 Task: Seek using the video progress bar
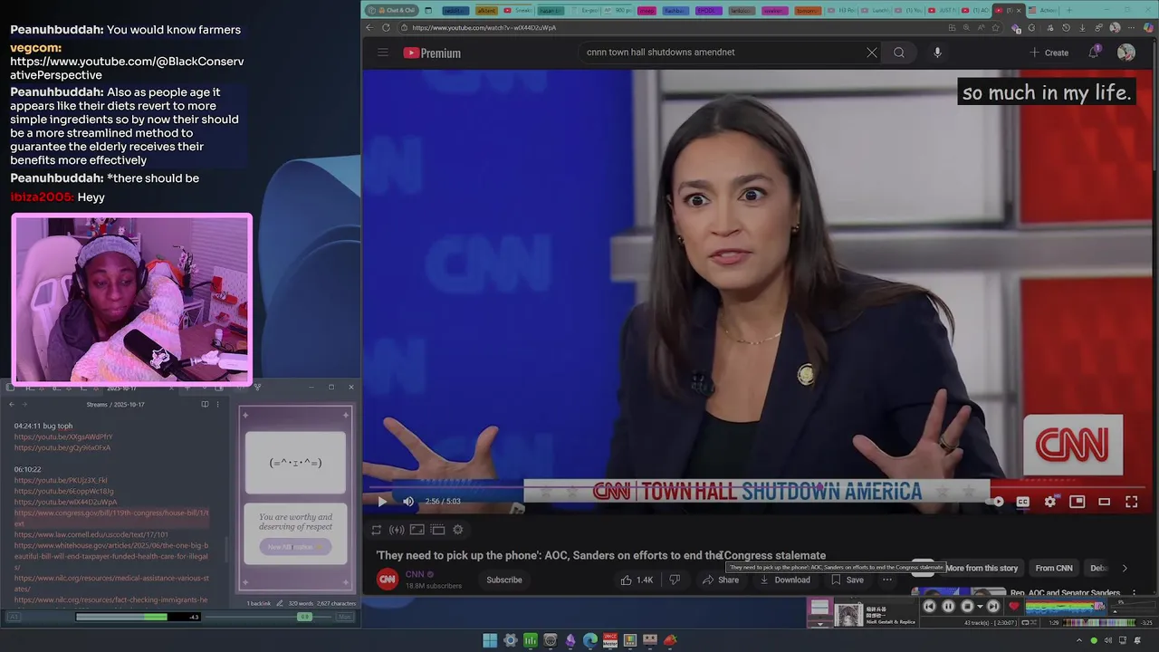tap(758, 488)
